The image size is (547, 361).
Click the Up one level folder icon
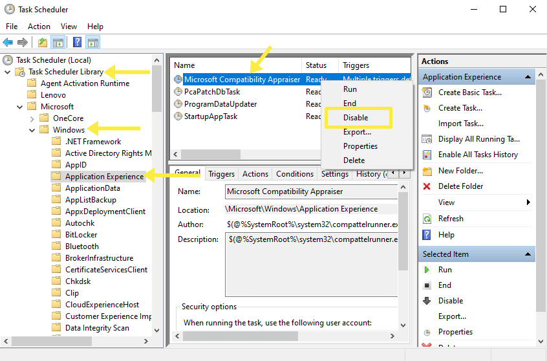(43, 43)
